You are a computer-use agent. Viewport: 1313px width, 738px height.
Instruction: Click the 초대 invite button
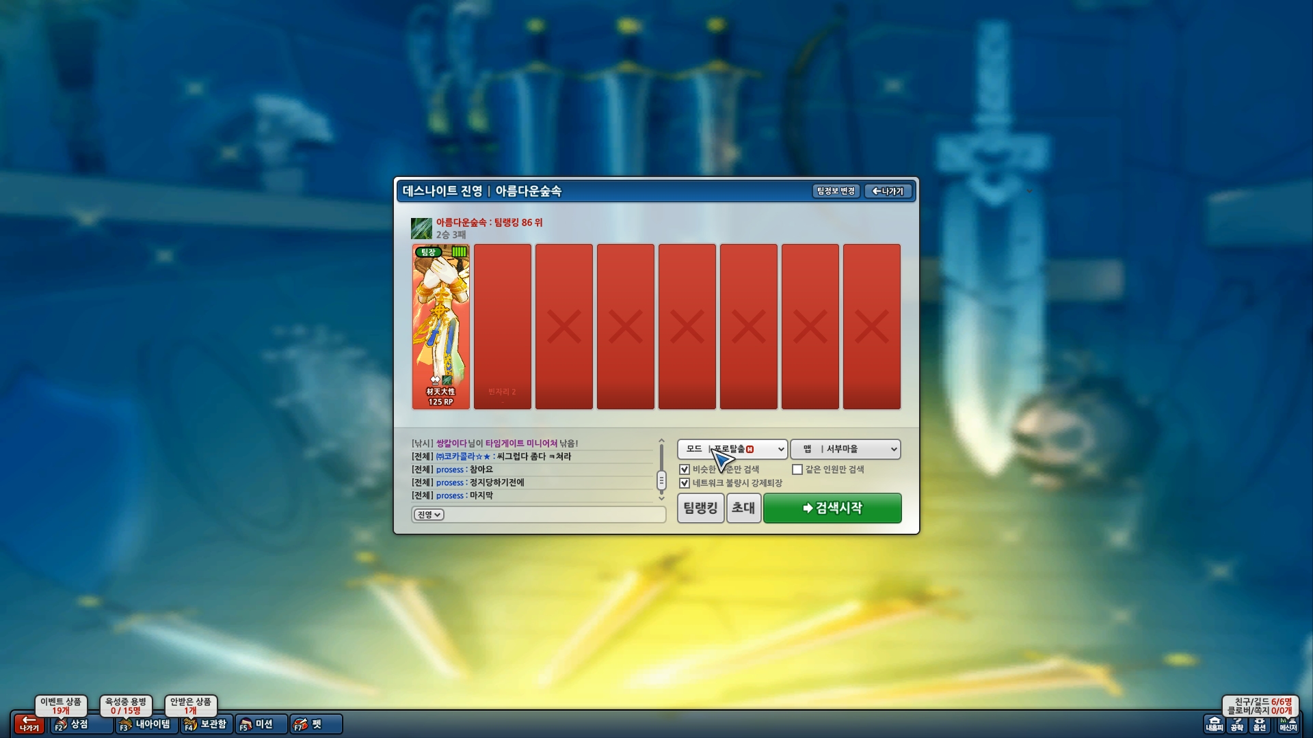(743, 508)
